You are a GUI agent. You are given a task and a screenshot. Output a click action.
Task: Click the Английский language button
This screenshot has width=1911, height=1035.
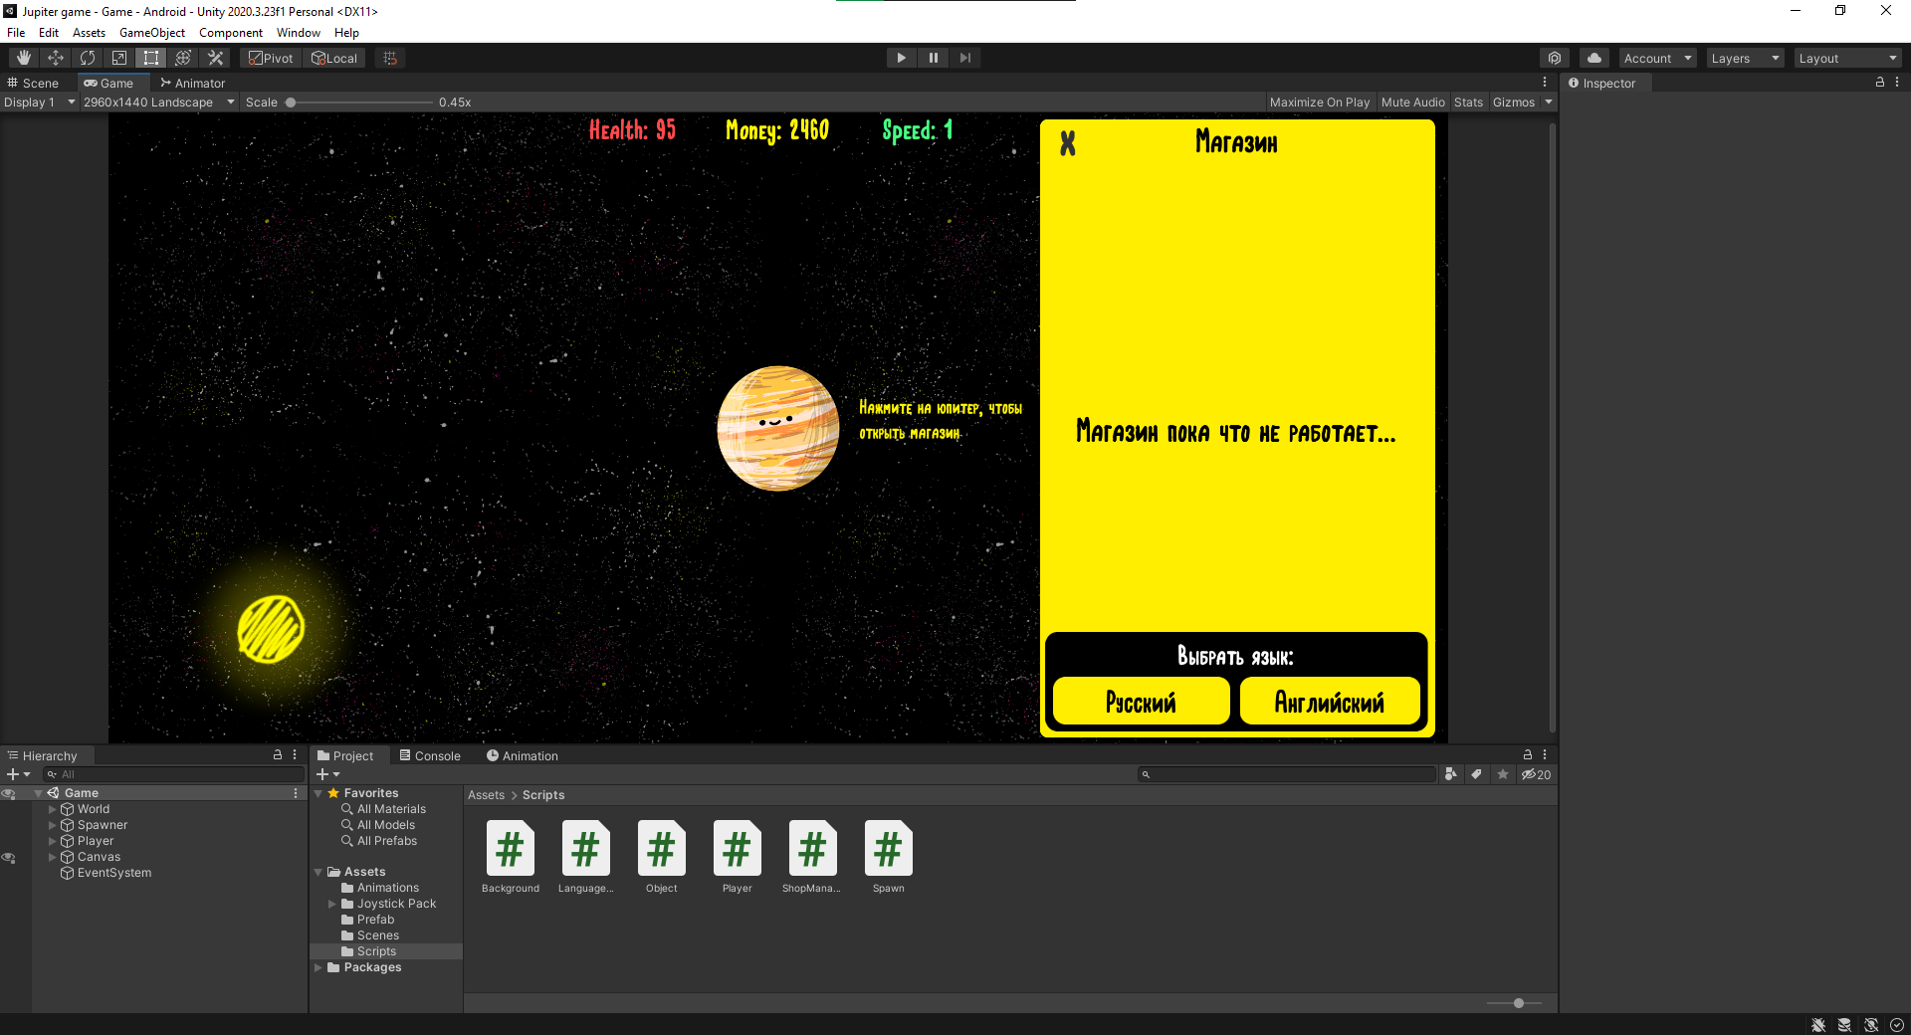pos(1329,703)
